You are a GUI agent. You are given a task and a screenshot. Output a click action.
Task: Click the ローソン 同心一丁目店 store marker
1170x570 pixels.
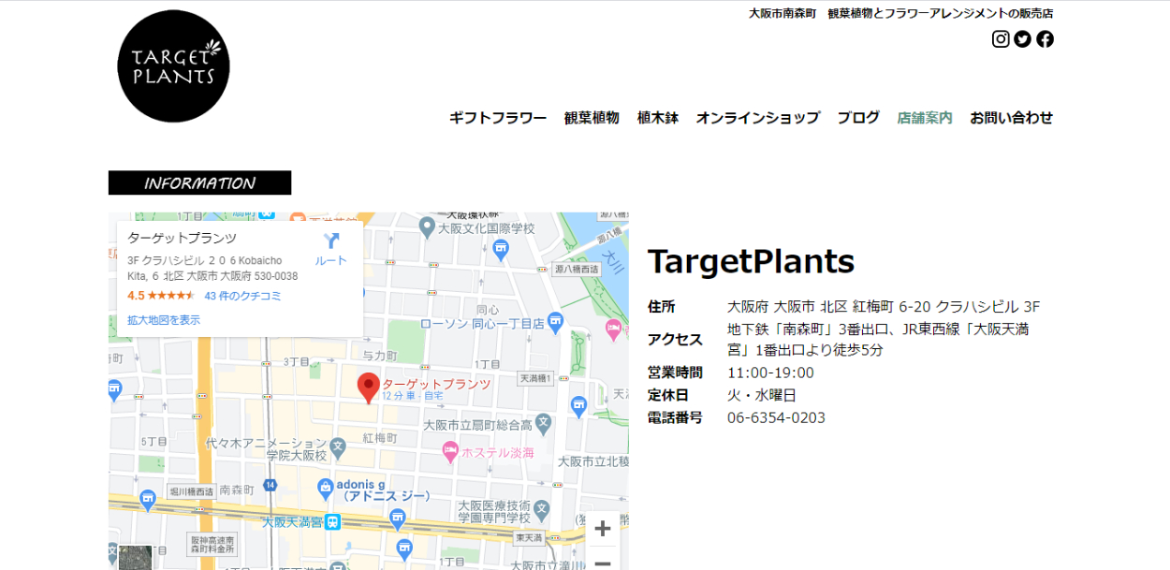click(555, 323)
